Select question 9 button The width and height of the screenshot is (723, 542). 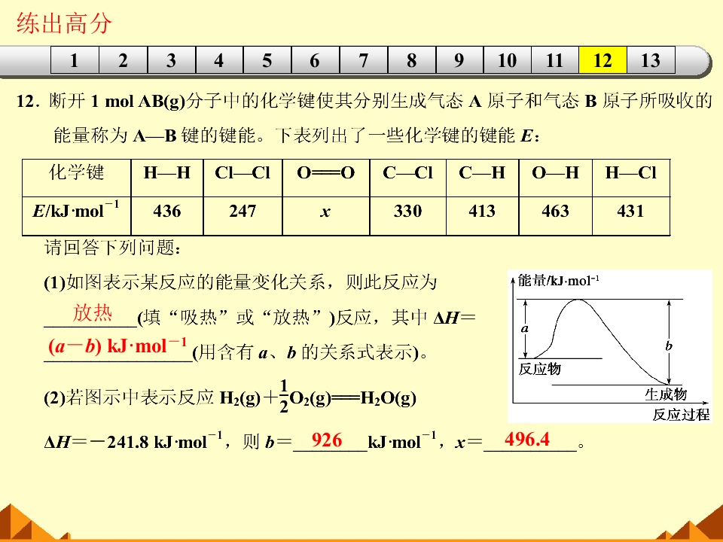tap(459, 60)
